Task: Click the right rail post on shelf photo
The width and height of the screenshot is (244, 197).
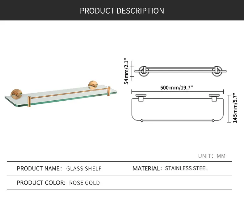Action: click(109, 91)
